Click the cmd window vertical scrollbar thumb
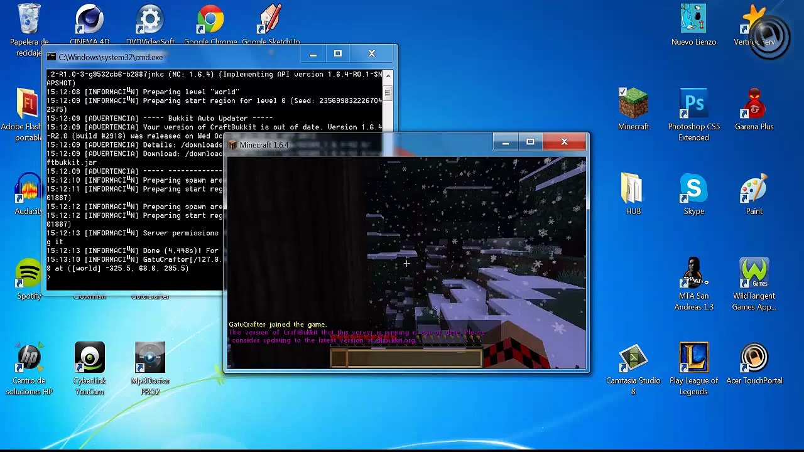Image resolution: width=804 pixels, height=452 pixels. 388,94
